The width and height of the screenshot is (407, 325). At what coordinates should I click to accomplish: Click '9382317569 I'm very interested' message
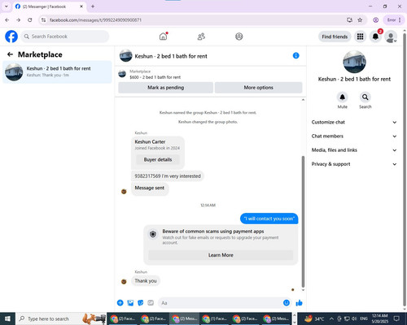coord(168,176)
